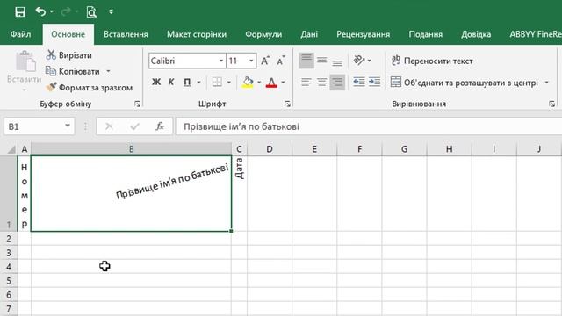Save the workbook with the floppy disk icon
The image size is (562, 316).
pyautogui.click(x=20, y=11)
